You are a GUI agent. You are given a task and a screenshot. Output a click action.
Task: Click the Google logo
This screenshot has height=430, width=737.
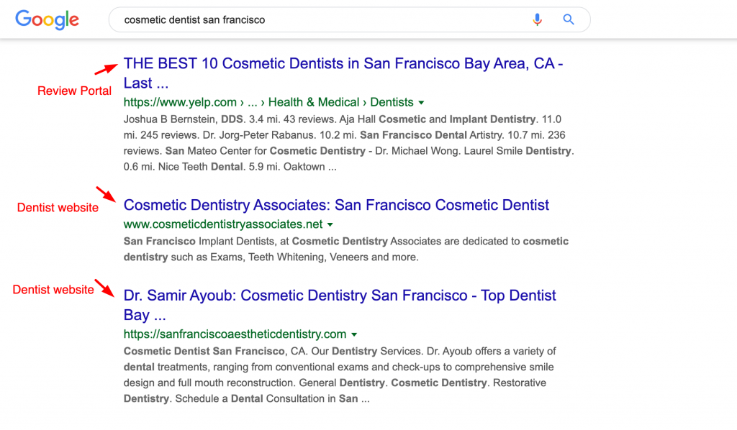click(47, 19)
